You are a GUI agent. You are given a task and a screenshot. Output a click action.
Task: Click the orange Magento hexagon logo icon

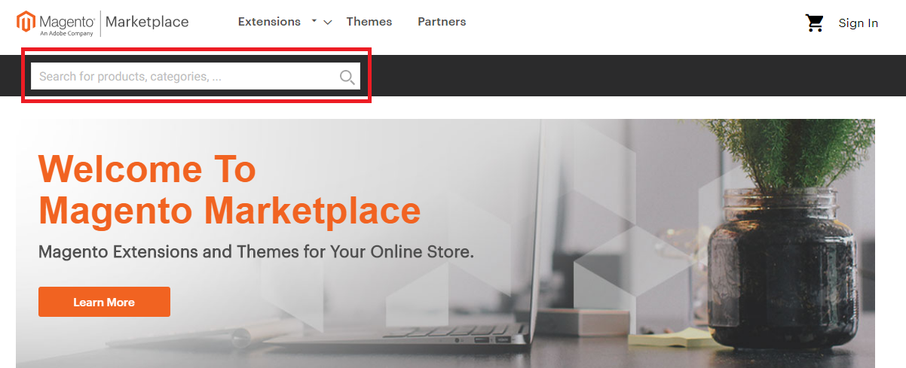[26, 23]
